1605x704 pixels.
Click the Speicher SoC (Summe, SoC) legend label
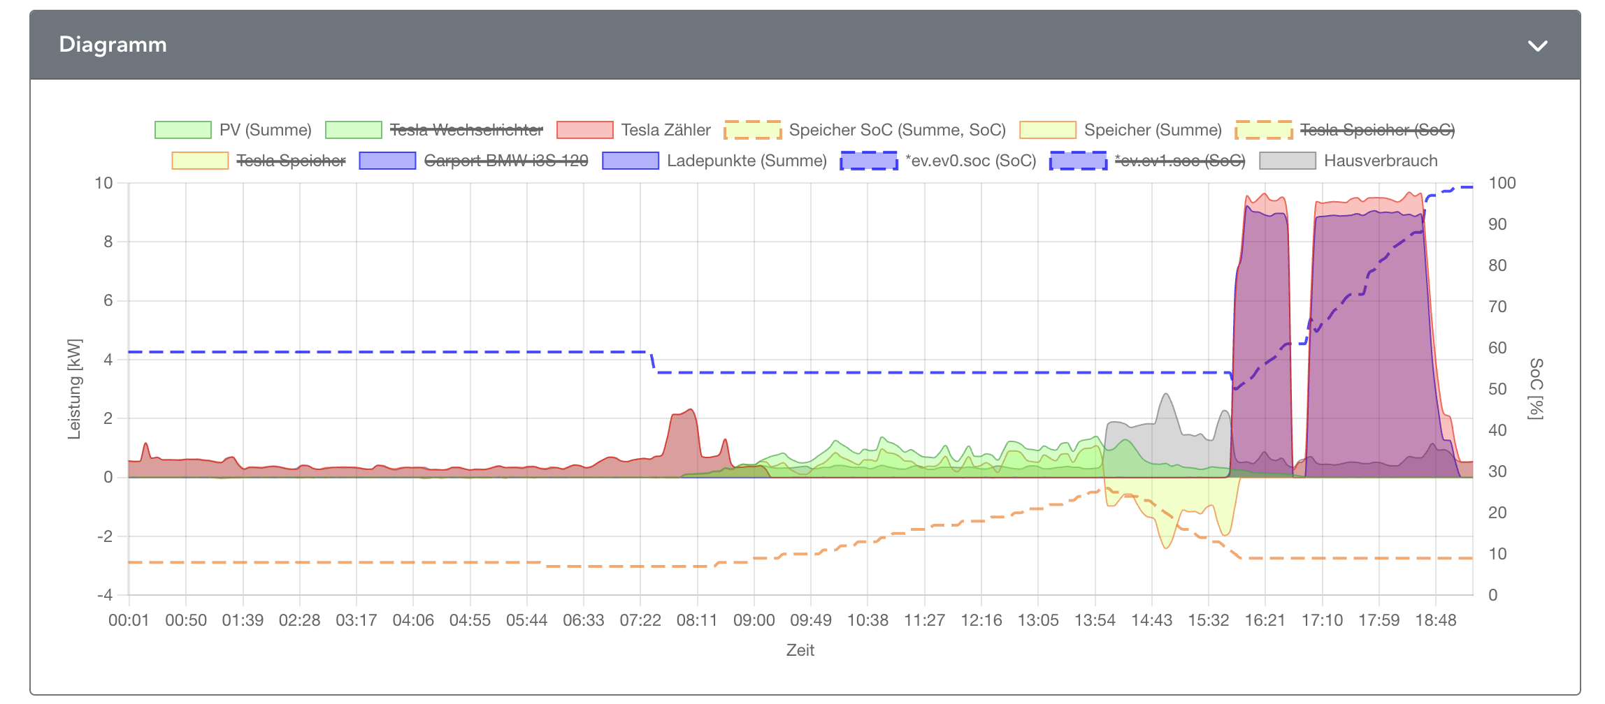point(897,131)
